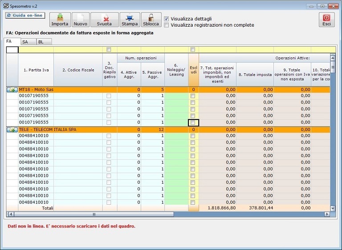Uncheck Visualizza dettagli

click(x=167, y=19)
